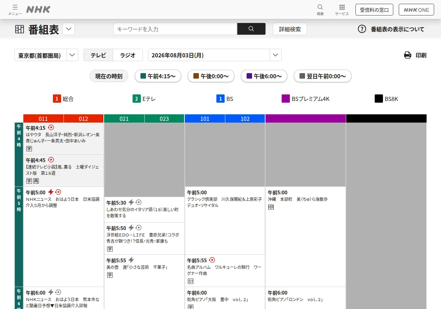The width and height of the screenshot is (441, 309).
Task: Click the BS channel legend
Action: [x=225, y=99]
